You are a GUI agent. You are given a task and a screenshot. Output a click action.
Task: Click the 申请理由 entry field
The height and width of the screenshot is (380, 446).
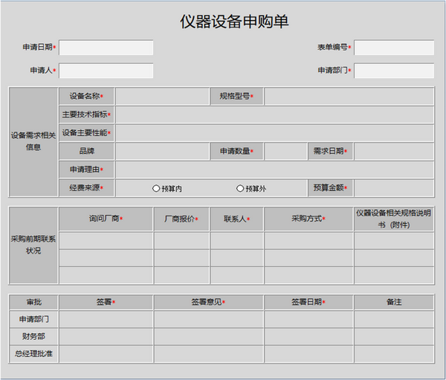pos(274,170)
